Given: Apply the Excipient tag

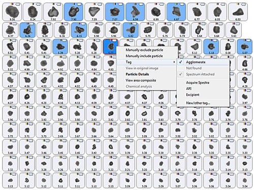Looking at the screenshot, I should pos(203,95).
